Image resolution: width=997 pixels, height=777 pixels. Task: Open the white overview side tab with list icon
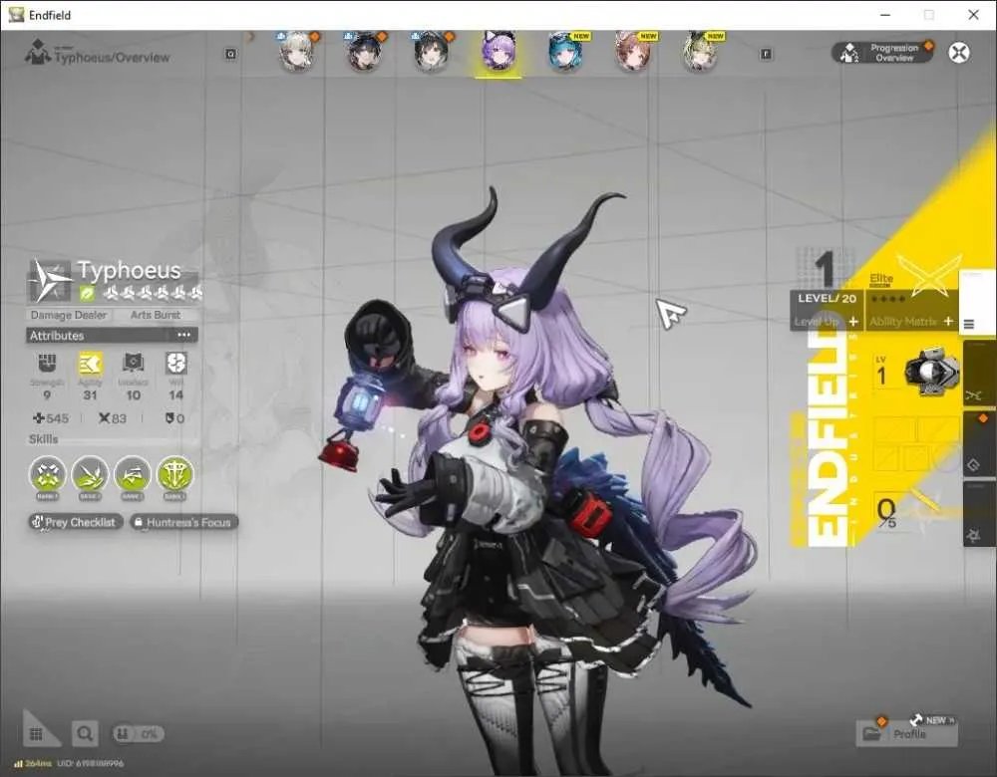(x=977, y=303)
